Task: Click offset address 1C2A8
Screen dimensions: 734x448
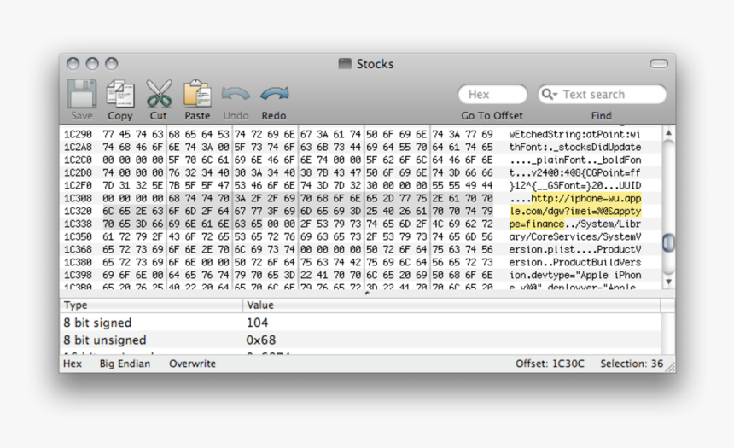Action: pyautogui.click(x=78, y=147)
